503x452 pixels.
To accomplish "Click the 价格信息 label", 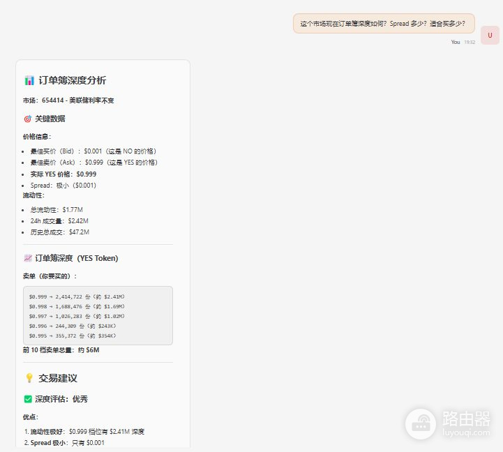I will (x=37, y=137).
